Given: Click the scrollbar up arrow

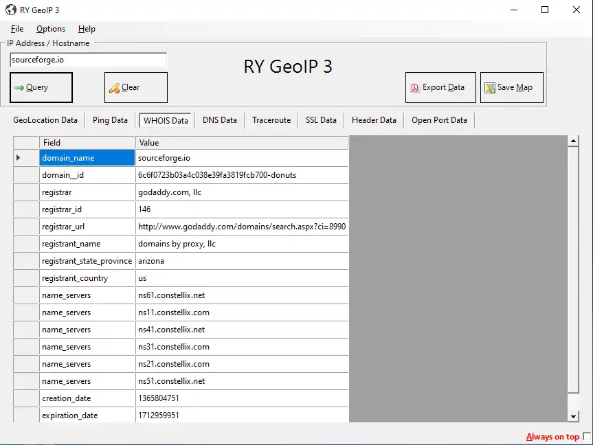Looking at the screenshot, I should point(573,141).
